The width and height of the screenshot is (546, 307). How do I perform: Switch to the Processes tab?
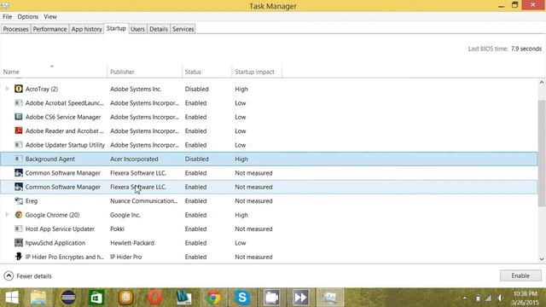click(15, 29)
